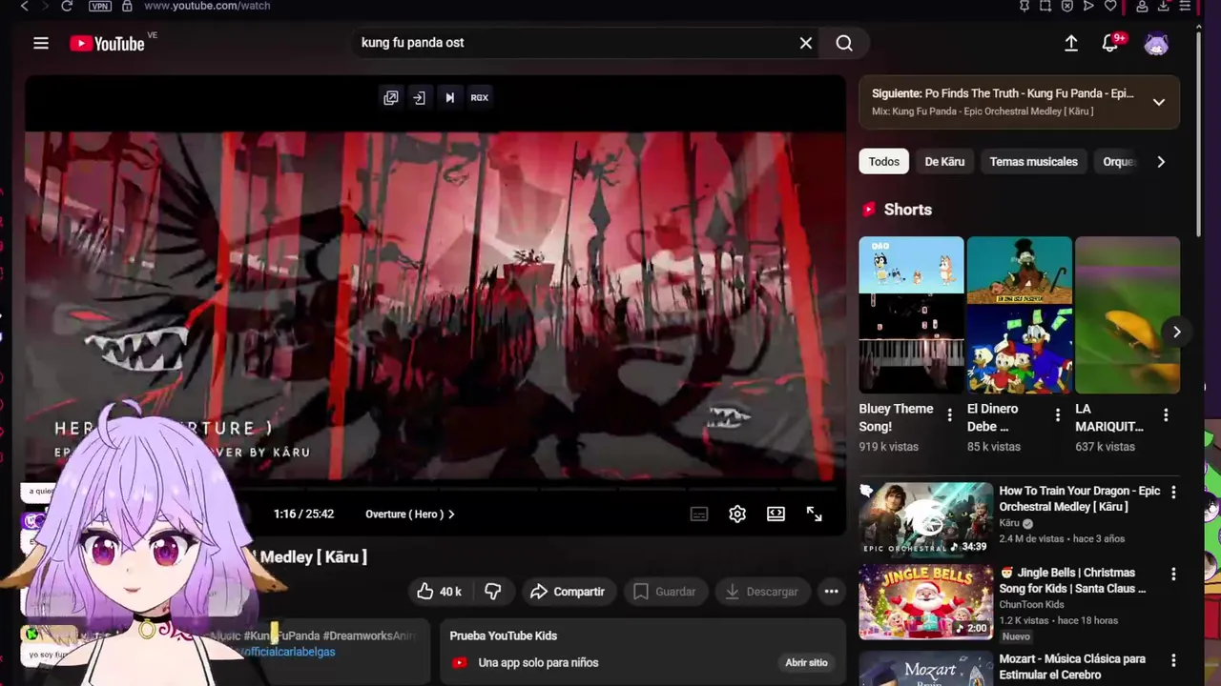Viewport: 1221px width, 686px height.
Task: Open the three-dot more actions under video
Action: click(x=831, y=592)
